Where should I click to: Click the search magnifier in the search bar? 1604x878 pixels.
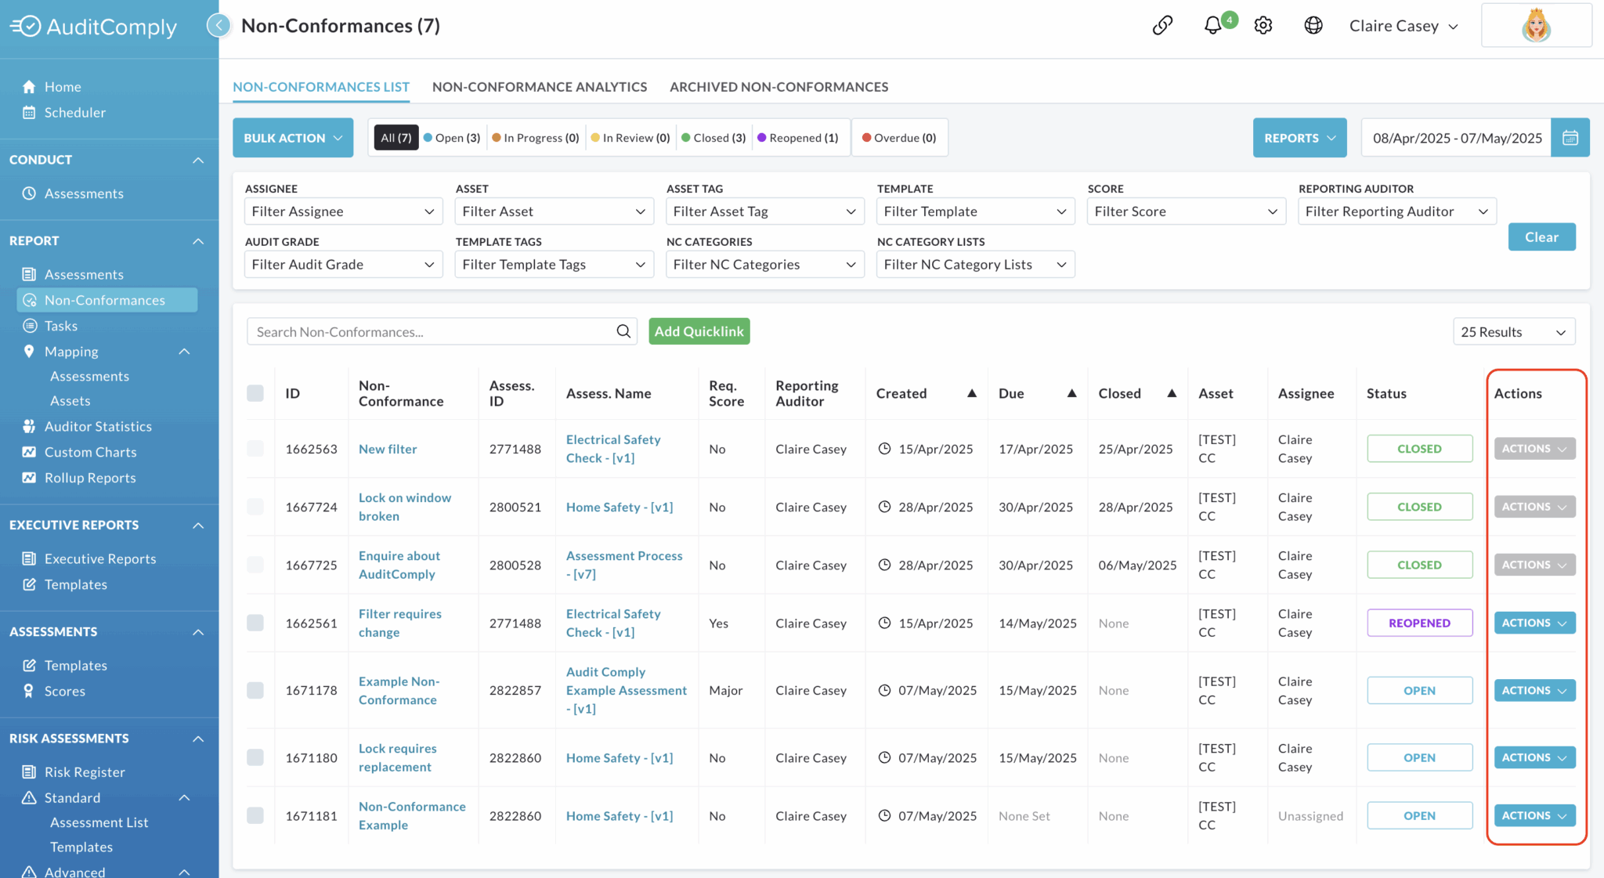pos(623,331)
